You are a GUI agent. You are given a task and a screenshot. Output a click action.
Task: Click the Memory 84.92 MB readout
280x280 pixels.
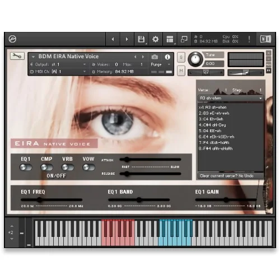[115, 72]
